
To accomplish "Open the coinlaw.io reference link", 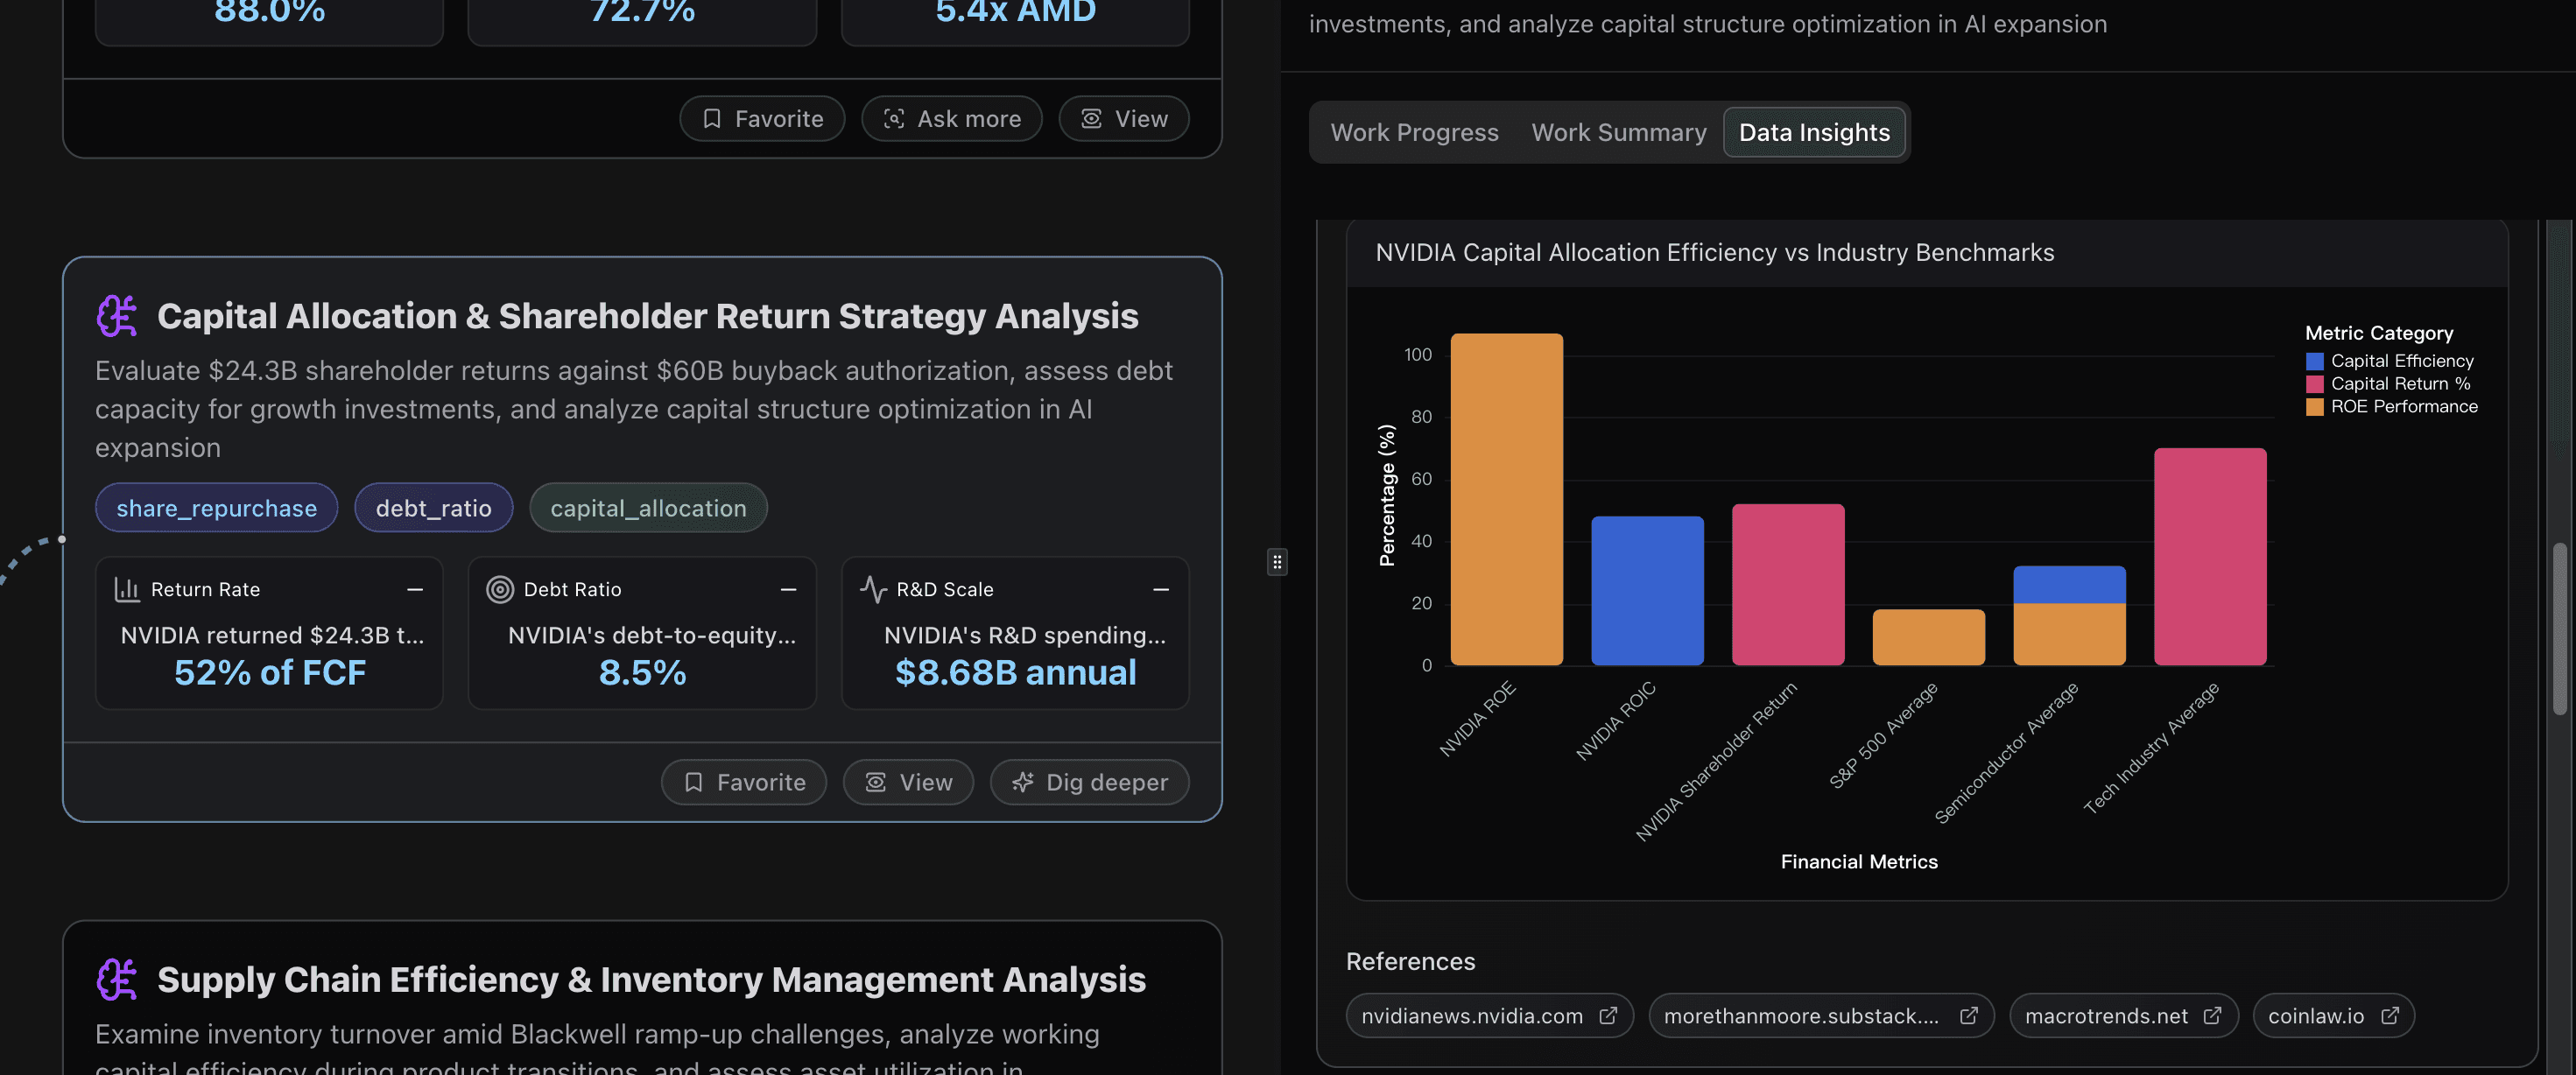I will coord(2333,1015).
